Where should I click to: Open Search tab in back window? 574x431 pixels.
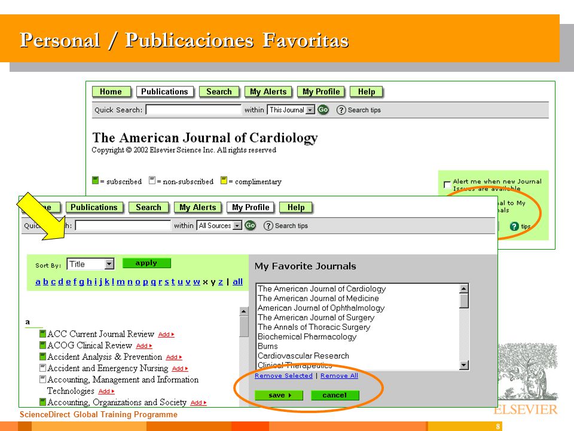click(219, 92)
